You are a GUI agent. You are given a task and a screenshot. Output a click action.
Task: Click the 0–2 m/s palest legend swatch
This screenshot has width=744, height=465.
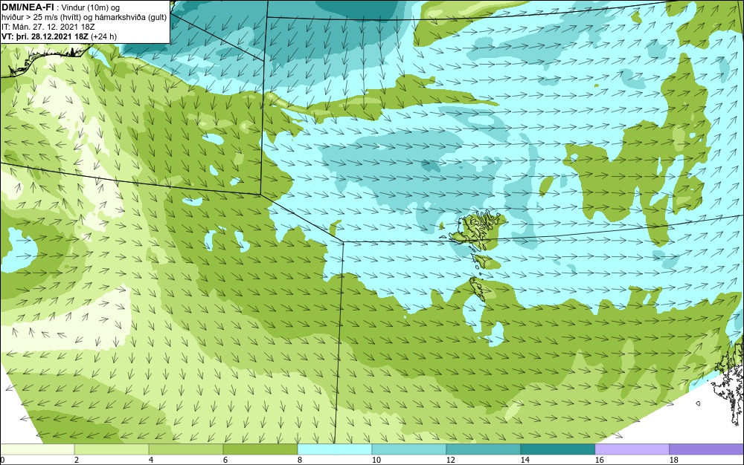(37, 449)
